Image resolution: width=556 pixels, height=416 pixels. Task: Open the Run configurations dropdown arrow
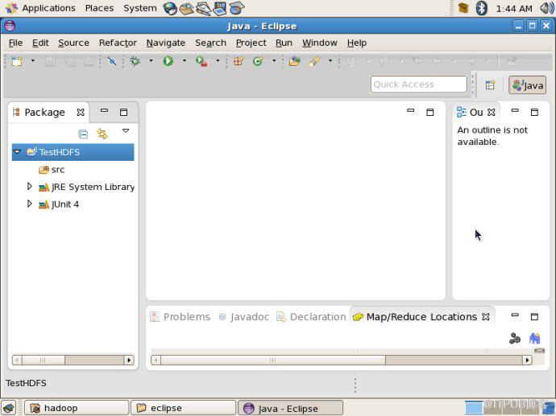click(x=185, y=61)
